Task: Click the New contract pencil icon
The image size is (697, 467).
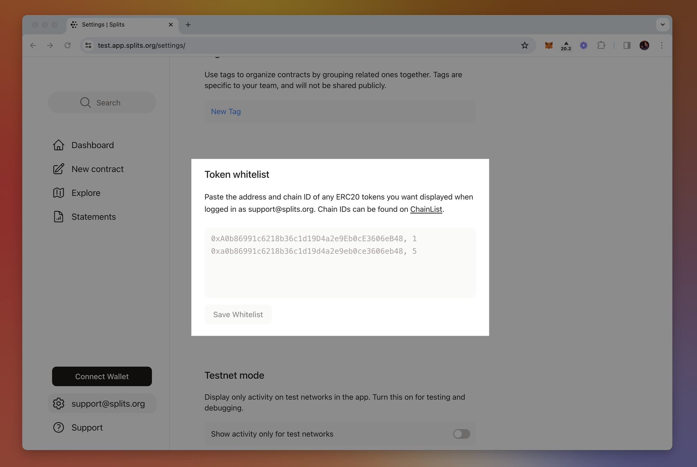Action: click(59, 169)
